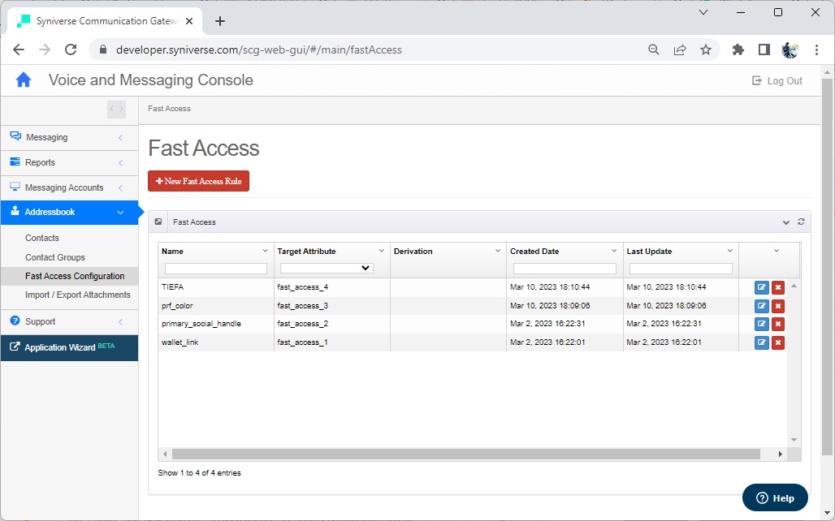The height and width of the screenshot is (521, 835).
Task: Select Fast Access Configuration in sidebar
Action: (x=70, y=276)
